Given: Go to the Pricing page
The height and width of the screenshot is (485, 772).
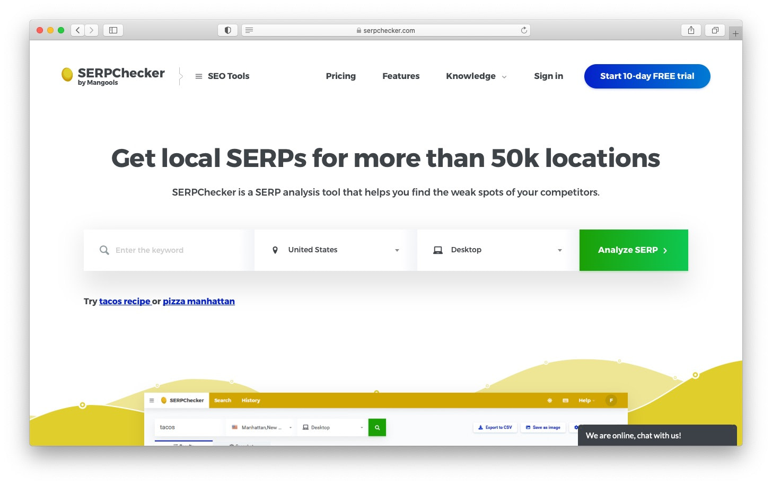Looking at the screenshot, I should click(x=340, y=76).
